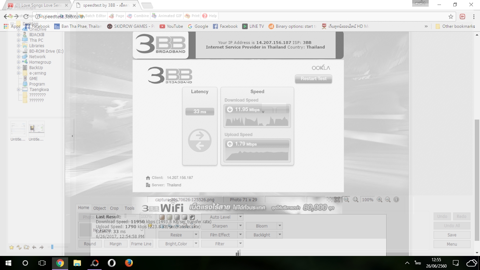Open the Binary options bookmark
This screenshot has width=480, height=270.
coord(292,26)
